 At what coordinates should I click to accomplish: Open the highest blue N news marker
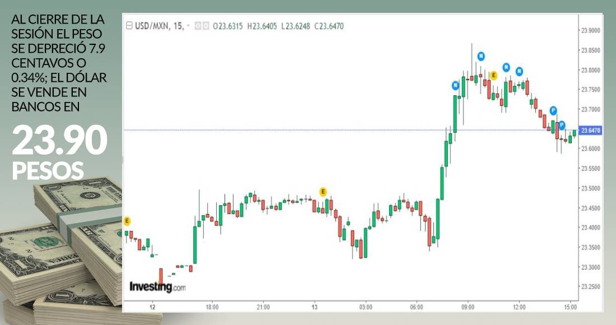click(481, 56)
